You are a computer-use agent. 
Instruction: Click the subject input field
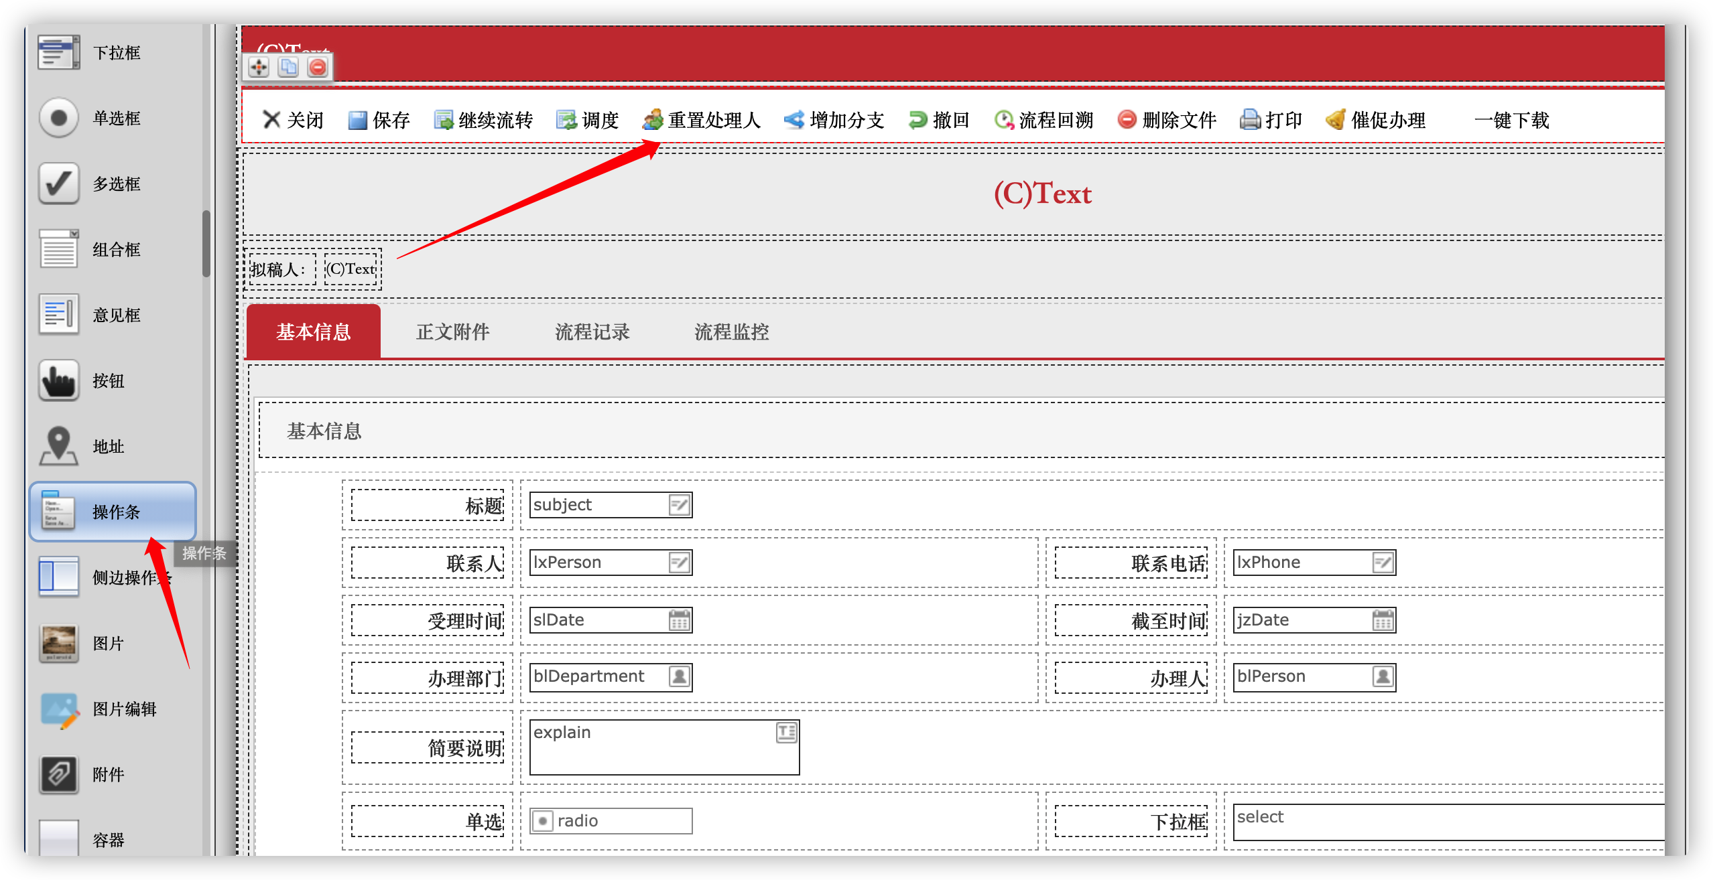coord(611,505)
